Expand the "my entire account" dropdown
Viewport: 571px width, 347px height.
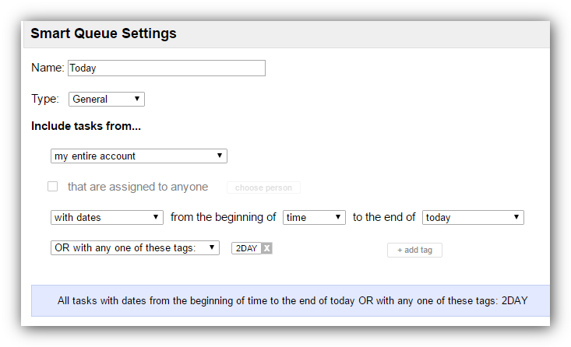139,156
